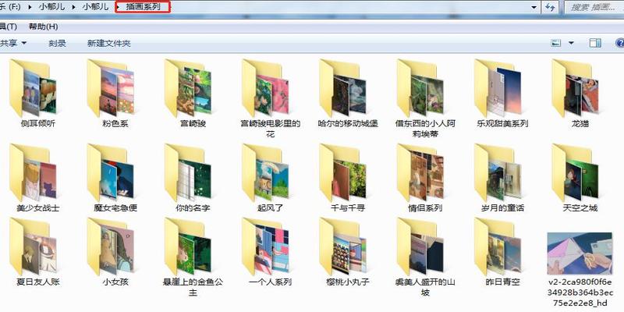
Task: Click the 夏日友人帐 folder name text
Action: (x=37, y=282)
